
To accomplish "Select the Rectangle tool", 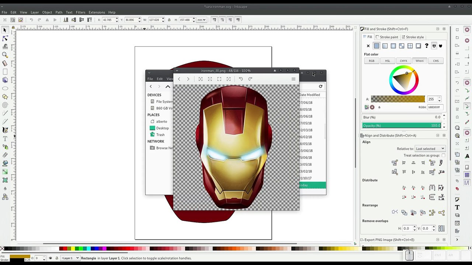I will click(5, 72).
